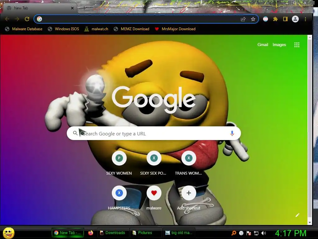Click the magnifier icon in the search box

[75, 133]
